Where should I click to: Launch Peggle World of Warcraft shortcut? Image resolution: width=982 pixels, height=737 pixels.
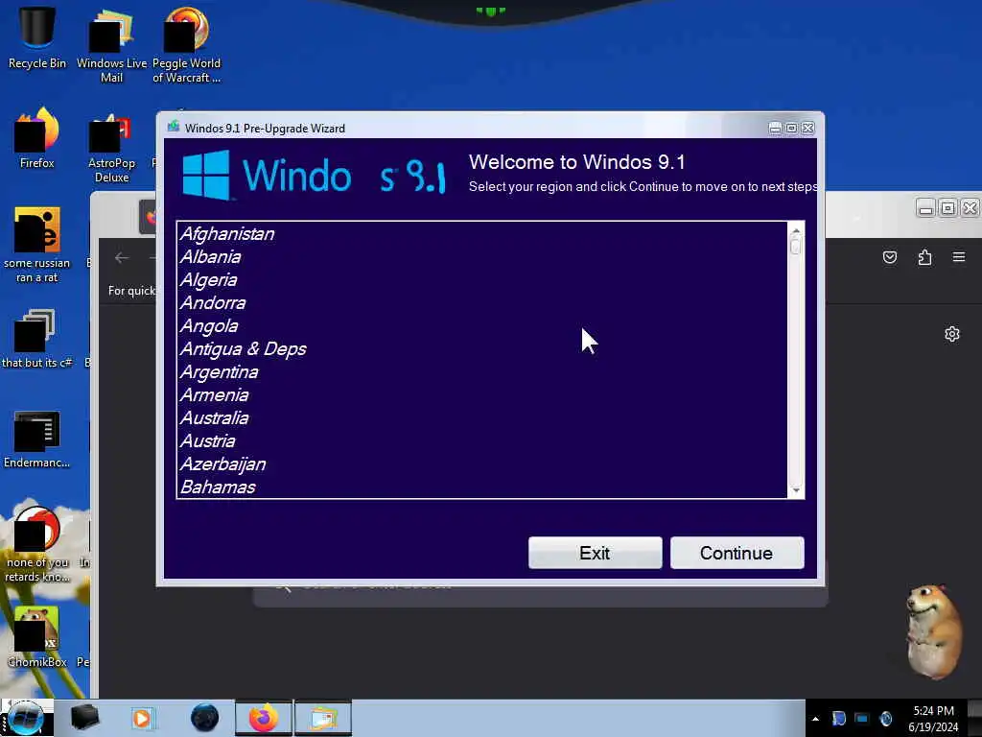point(186,45)
